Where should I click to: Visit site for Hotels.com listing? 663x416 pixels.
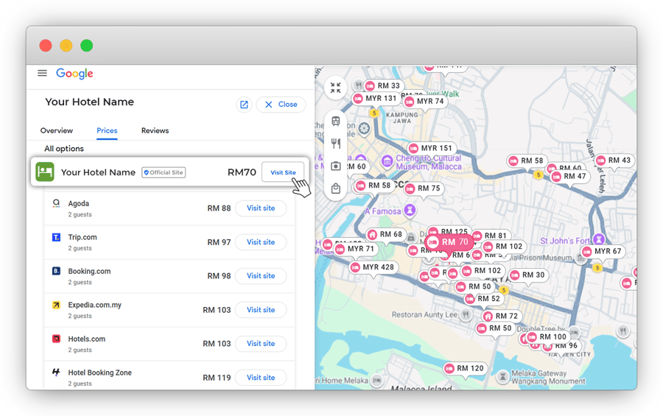(261, 343)
